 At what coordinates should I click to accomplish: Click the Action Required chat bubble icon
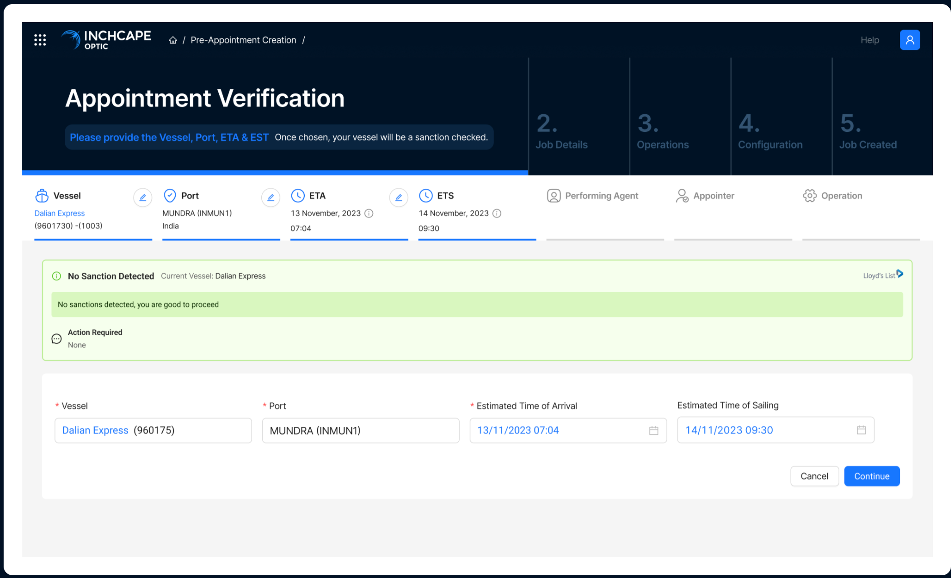point(57,339)
